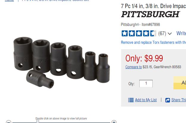This screenshot has height=123, width=186.
Task: Click the third rating star
Action: click(x=139, y=33)
